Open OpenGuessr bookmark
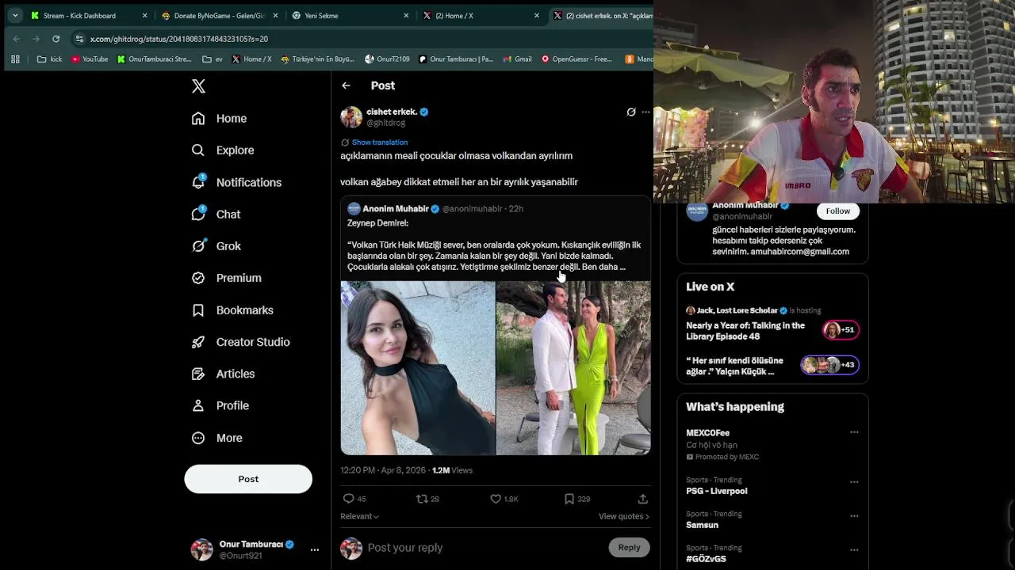The image size is (1015, 570). coord(576,59)
